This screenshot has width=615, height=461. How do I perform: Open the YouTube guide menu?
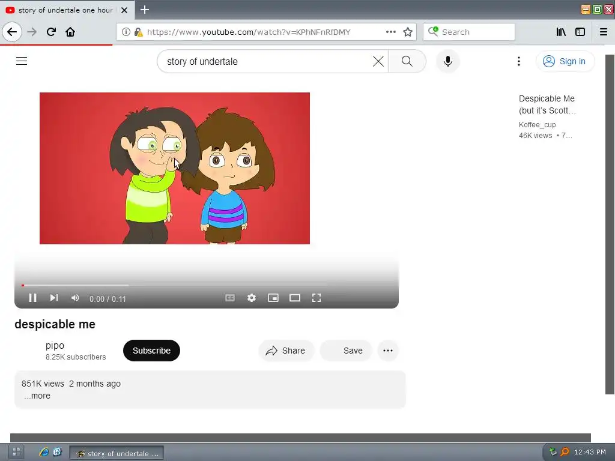click(22, 61)
